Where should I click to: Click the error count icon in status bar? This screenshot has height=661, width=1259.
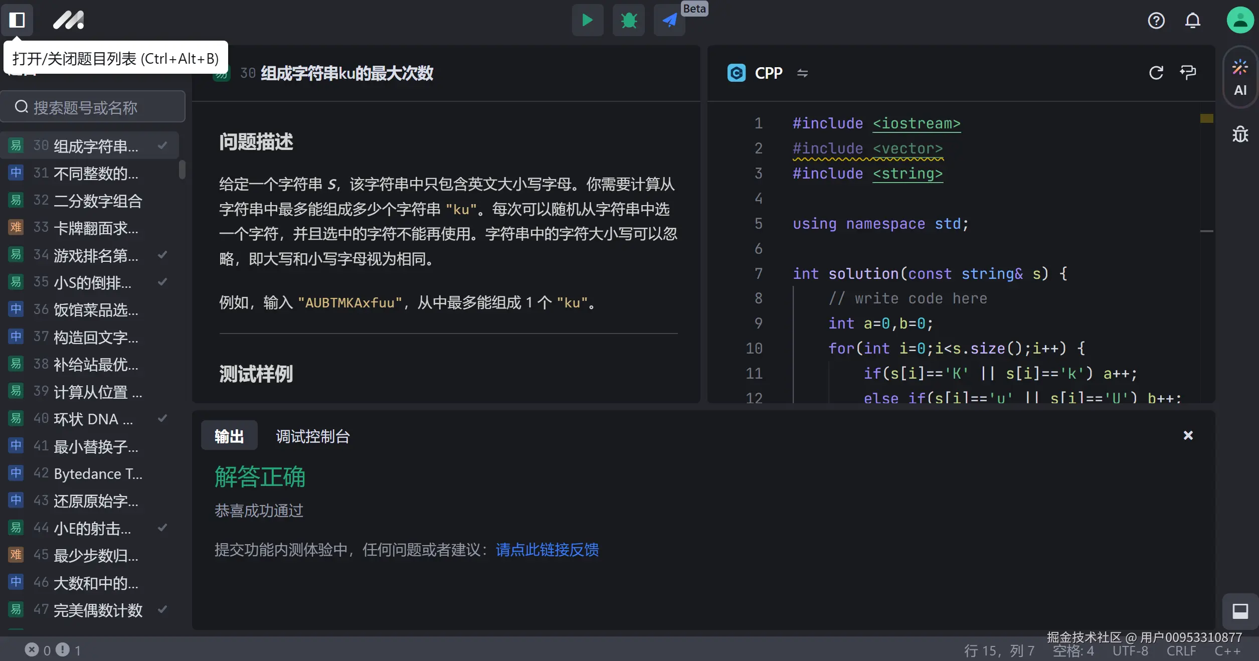tap(32, 650)
